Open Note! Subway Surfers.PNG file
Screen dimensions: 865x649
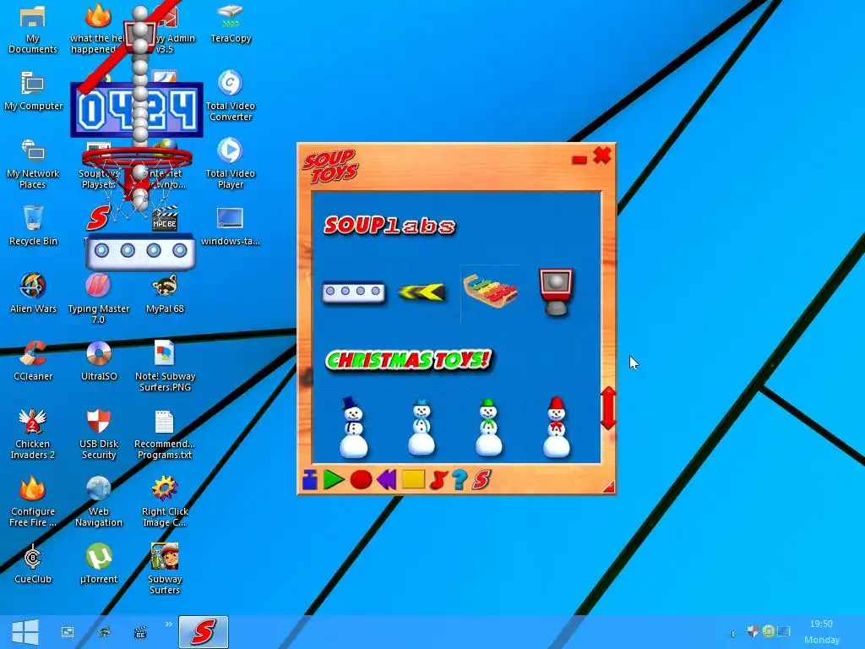click(165, 367)
